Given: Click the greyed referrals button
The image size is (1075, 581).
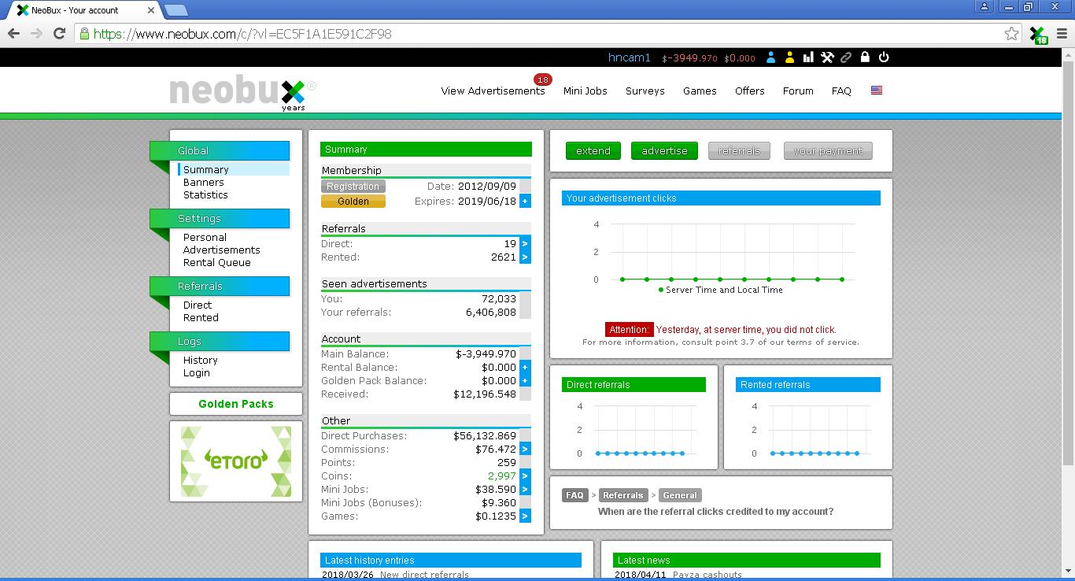Looking at the screenshot, I should [x=739, y=151].
